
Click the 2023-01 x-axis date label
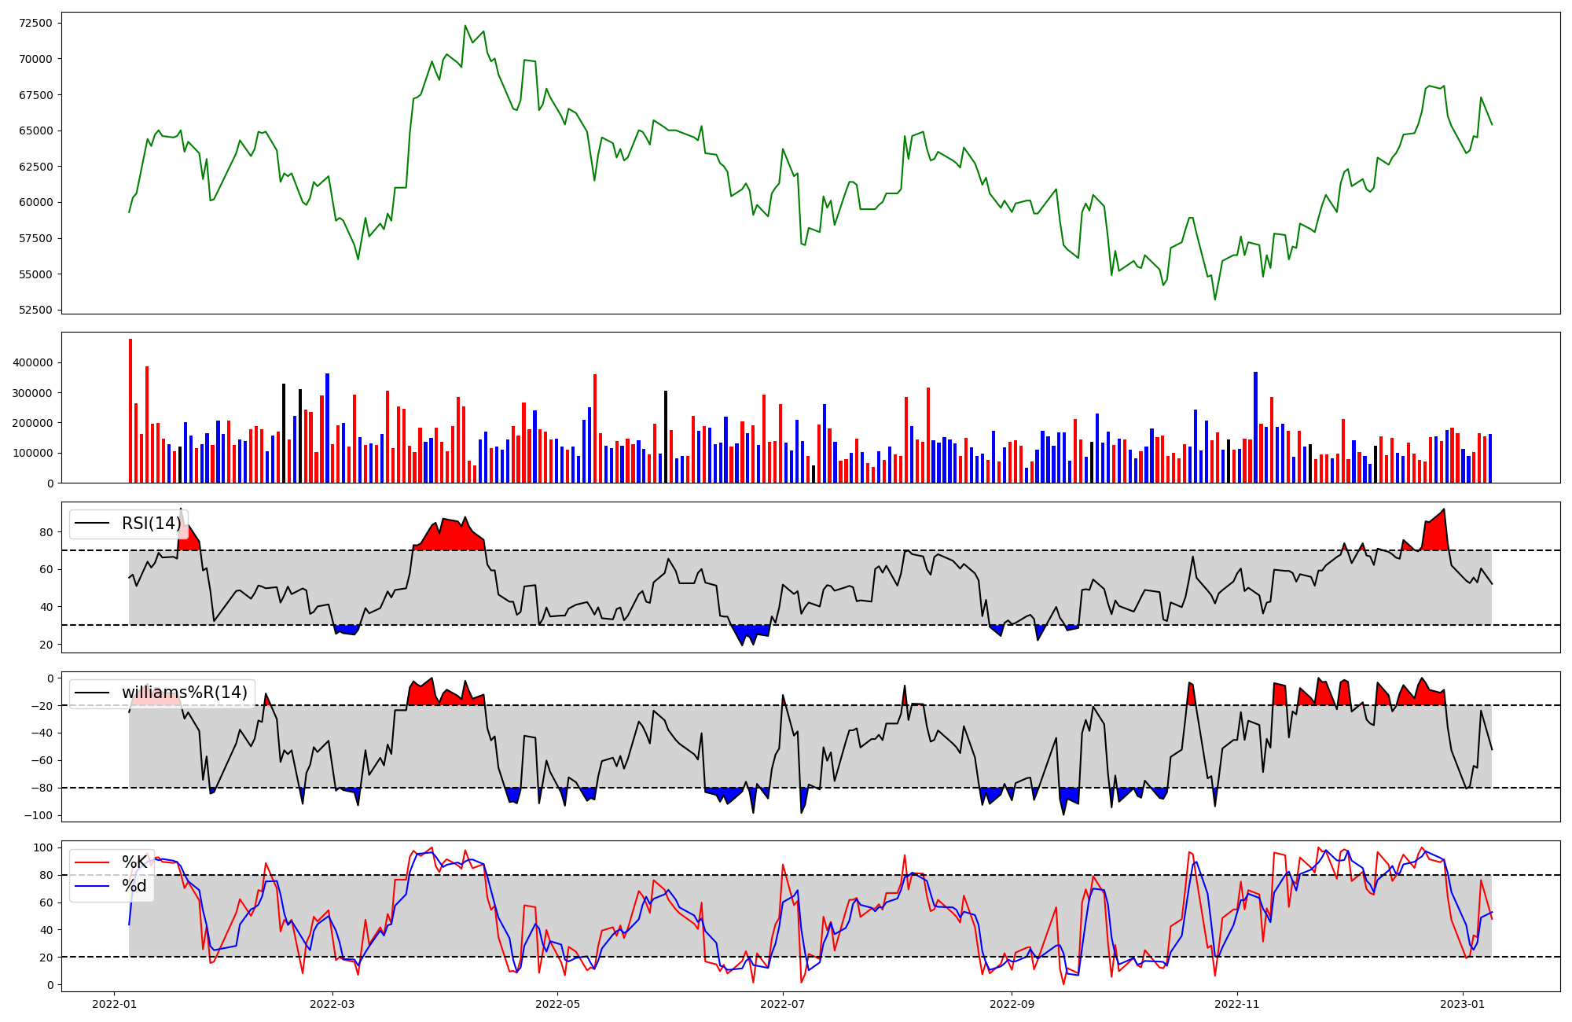tap(1464, 1004)
